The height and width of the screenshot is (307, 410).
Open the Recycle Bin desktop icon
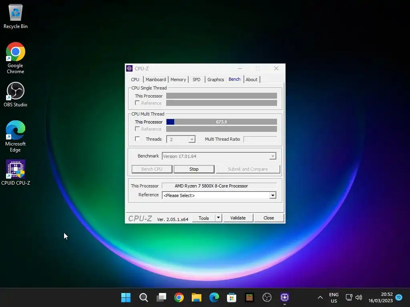pos(16,16)
